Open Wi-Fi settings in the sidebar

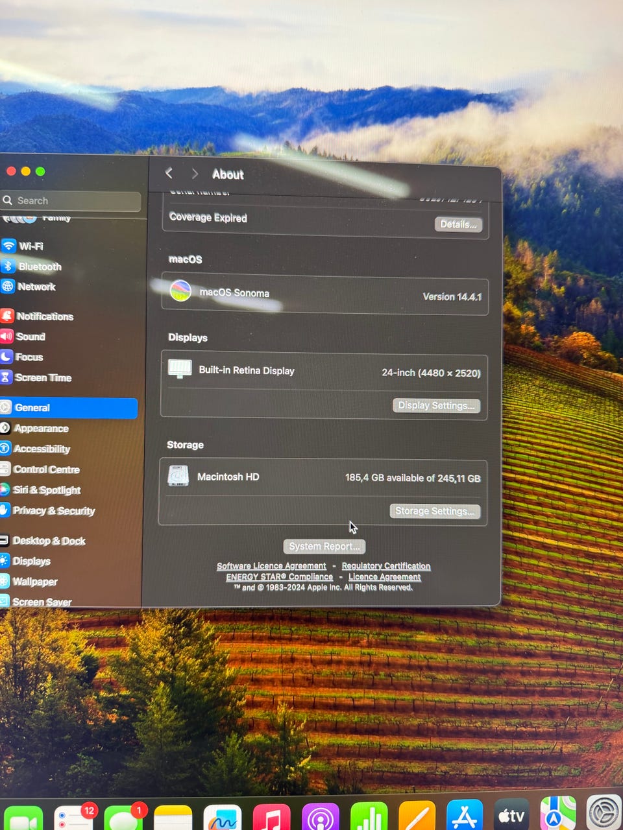point(23,246)
